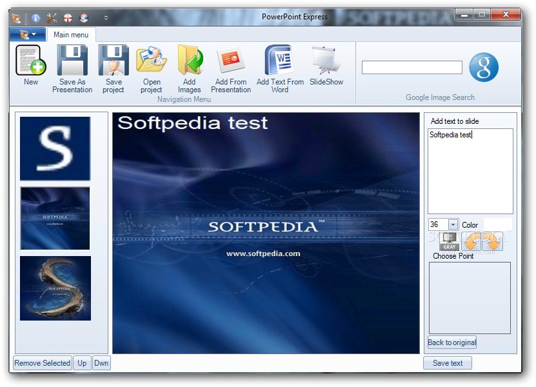Click the Add Text From Word label

(x=281, y=86)
